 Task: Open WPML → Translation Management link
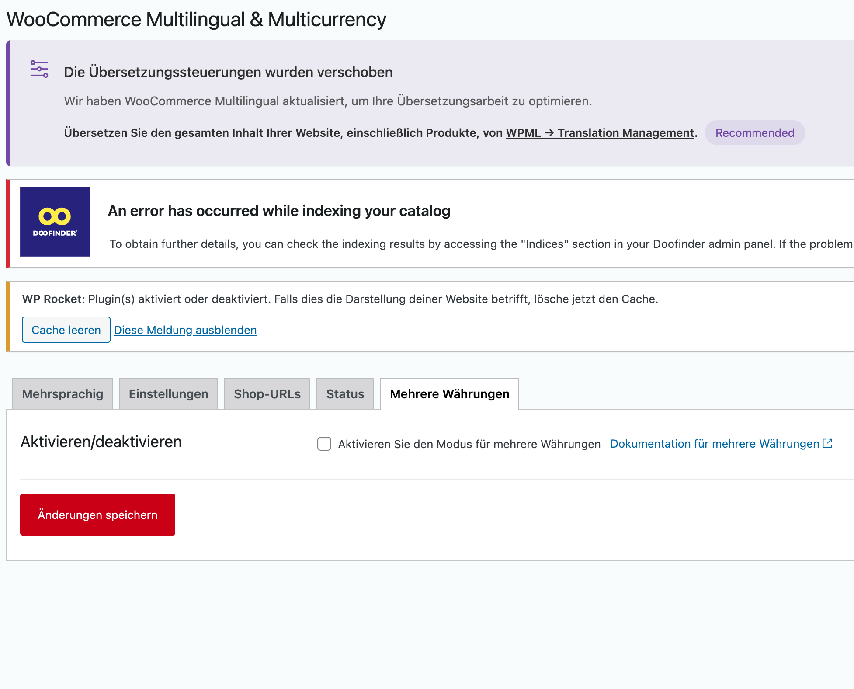pos(600,133)
